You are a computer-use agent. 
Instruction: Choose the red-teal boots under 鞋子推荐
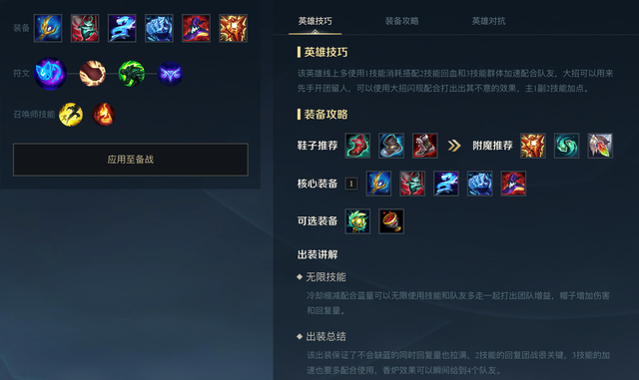[x=357, y=146]
